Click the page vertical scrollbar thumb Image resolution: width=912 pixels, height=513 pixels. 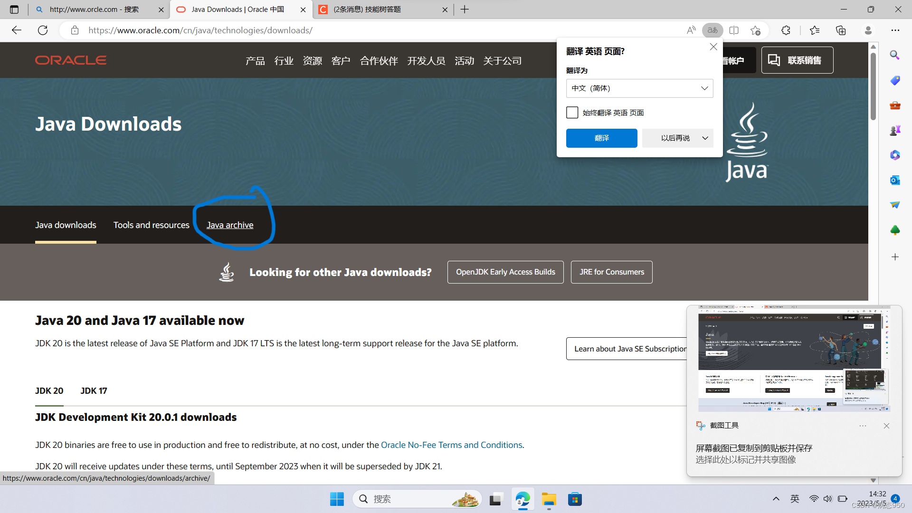point(873,85)
